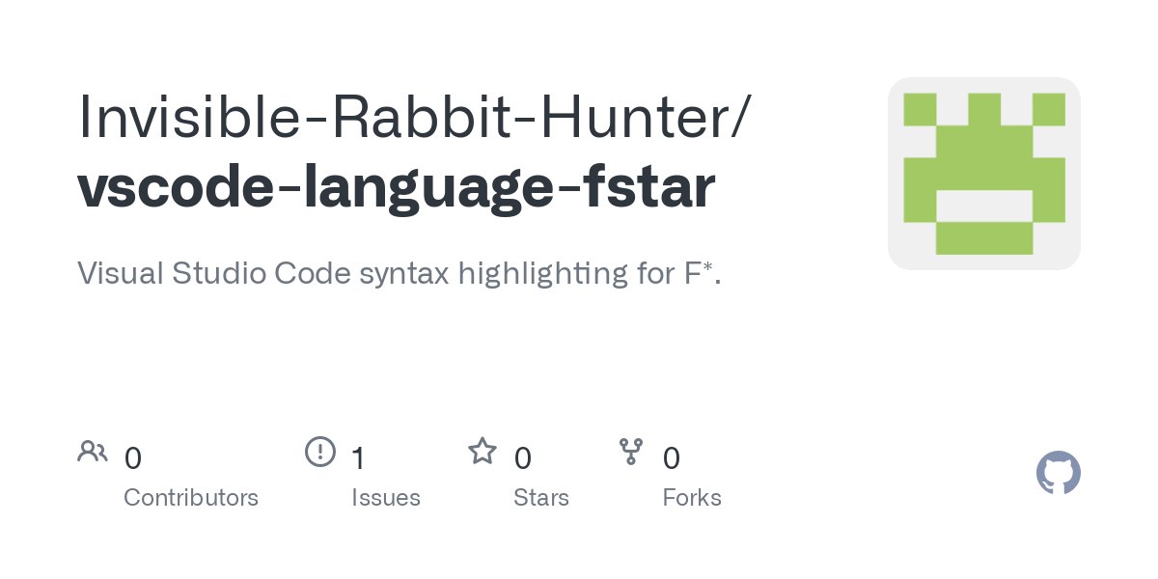This screenshot has height=579, width=1158.
Task: Click the stars count of 0
Action: pos(522,458)
